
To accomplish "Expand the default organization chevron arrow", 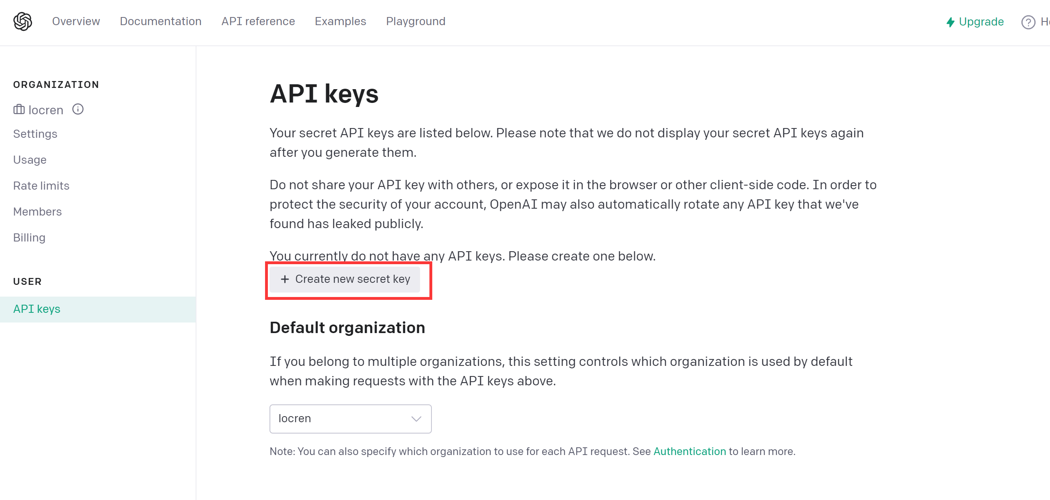I will 416,419.
